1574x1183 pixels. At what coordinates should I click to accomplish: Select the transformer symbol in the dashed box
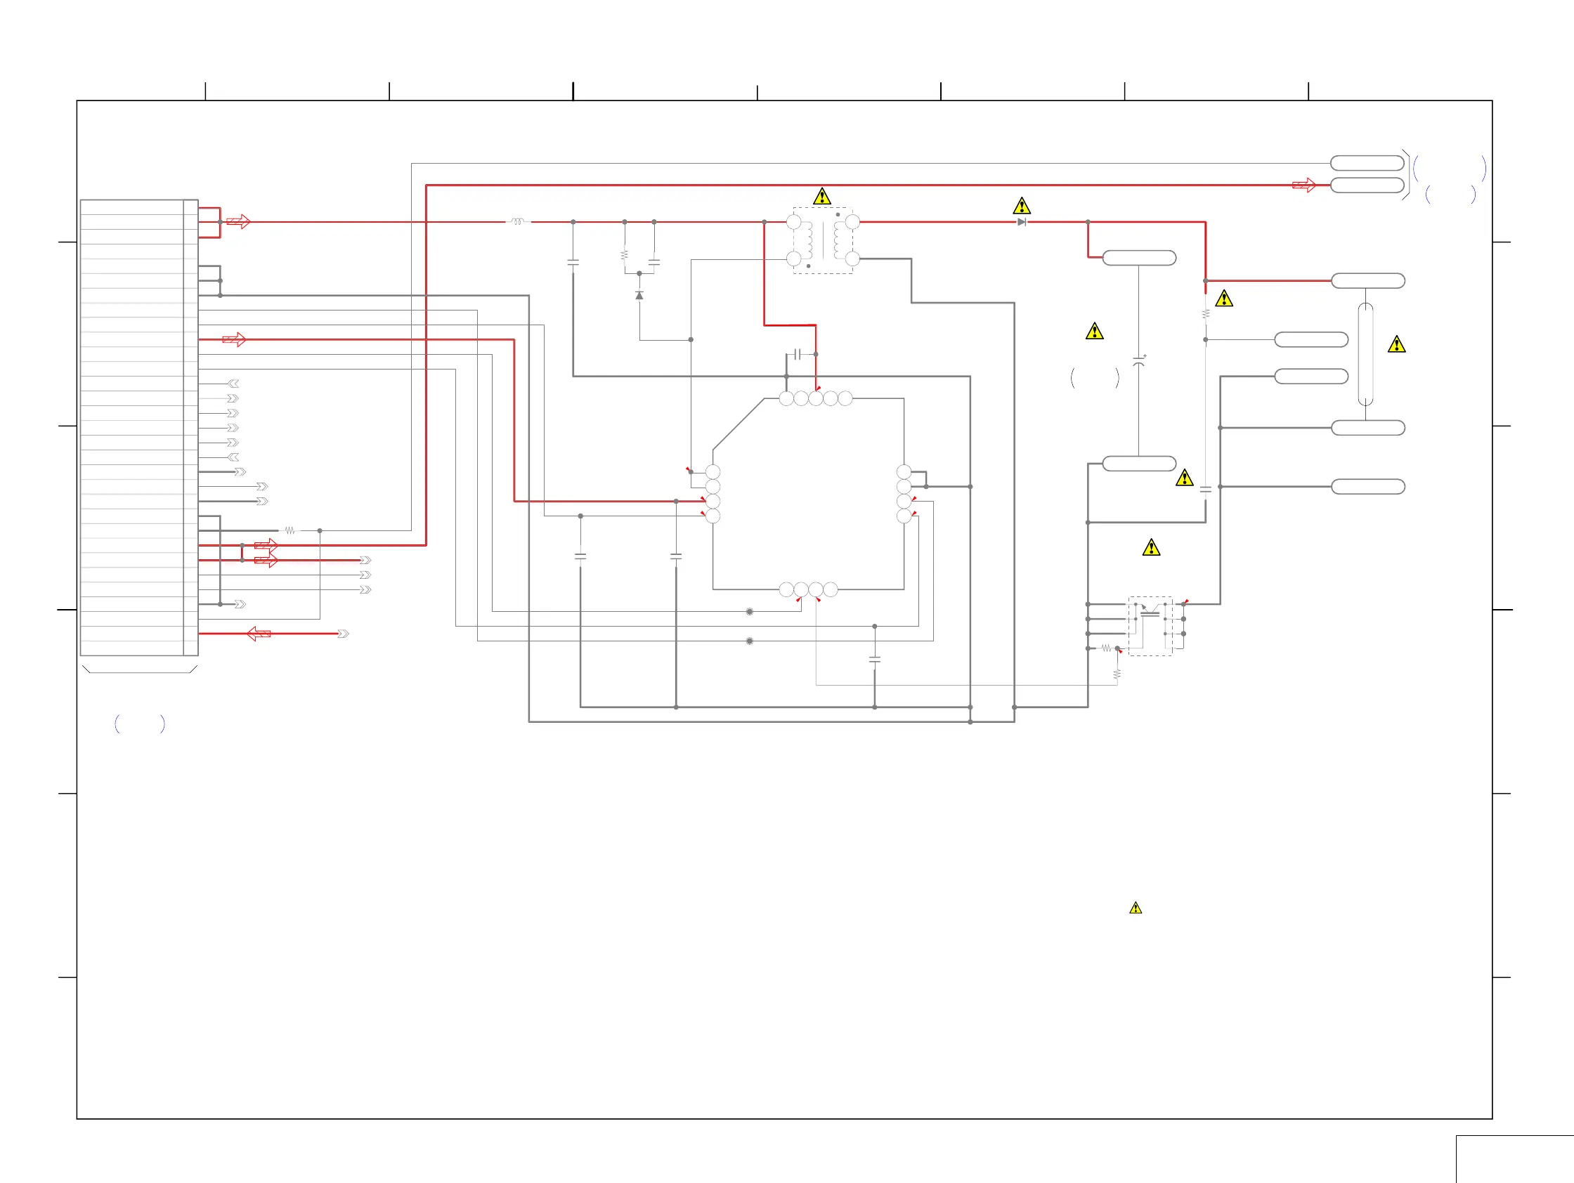824,240
